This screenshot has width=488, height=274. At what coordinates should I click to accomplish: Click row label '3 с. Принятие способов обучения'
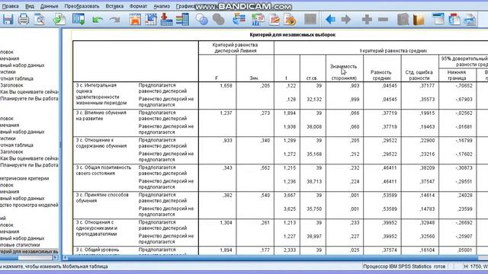coord(102,198)
